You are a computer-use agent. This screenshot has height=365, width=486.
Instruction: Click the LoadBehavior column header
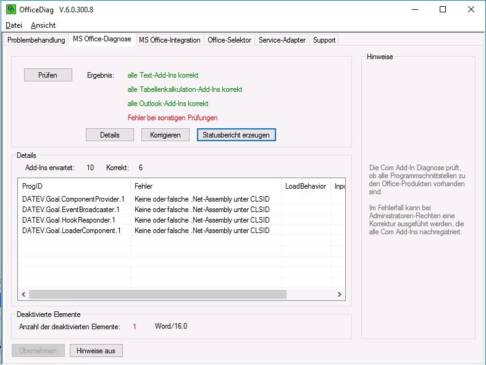[x=305, y=186]
